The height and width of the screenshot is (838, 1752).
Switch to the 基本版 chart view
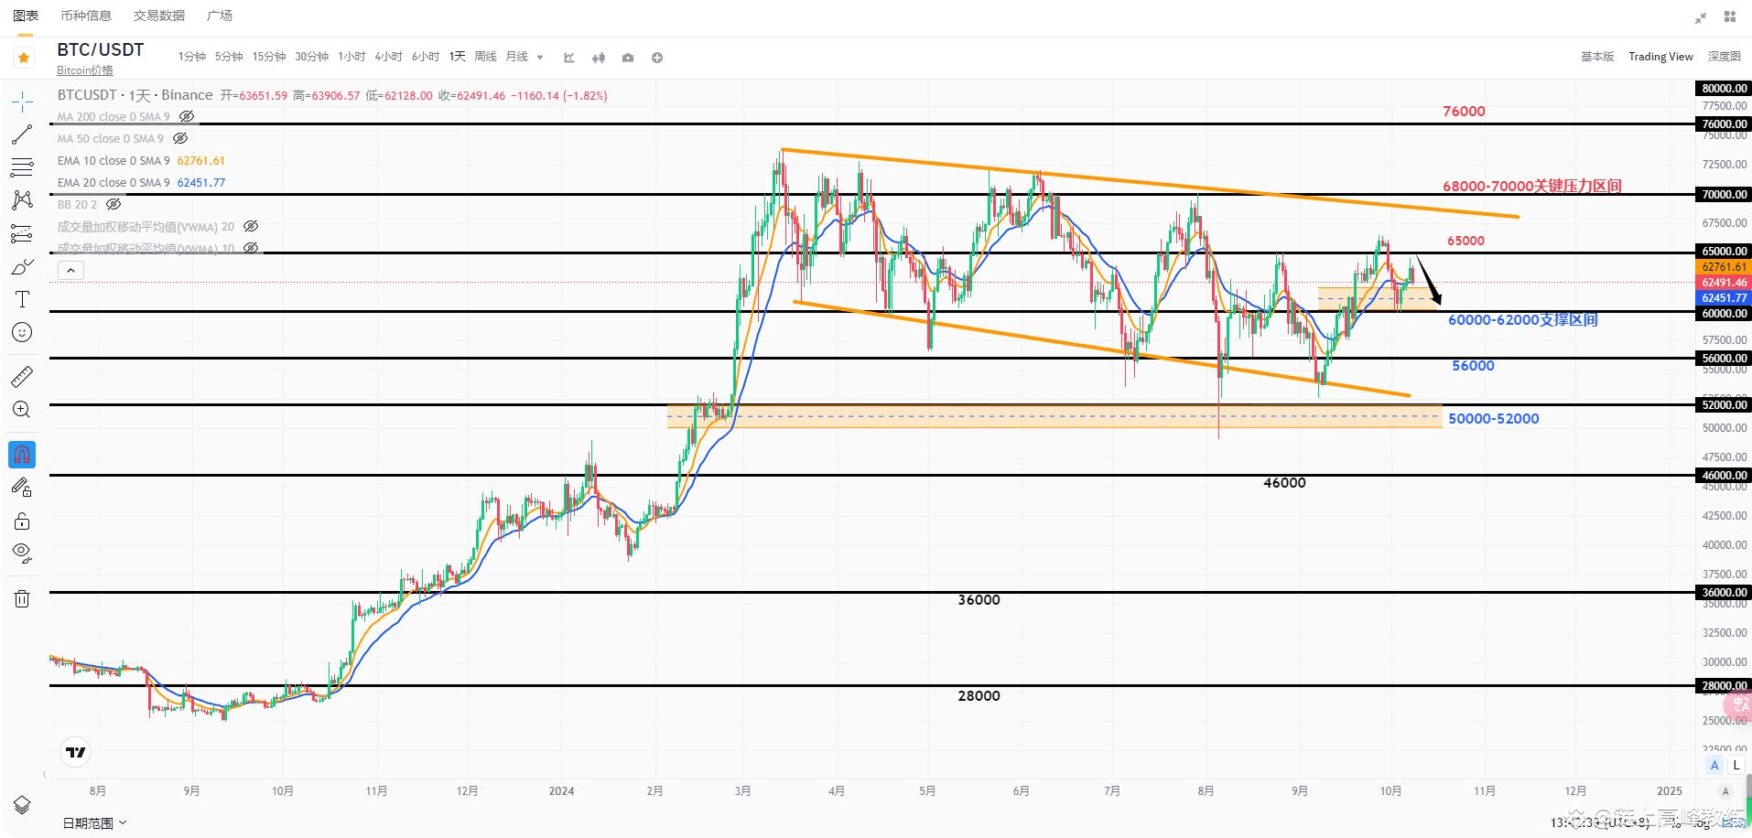point(1597,57)
